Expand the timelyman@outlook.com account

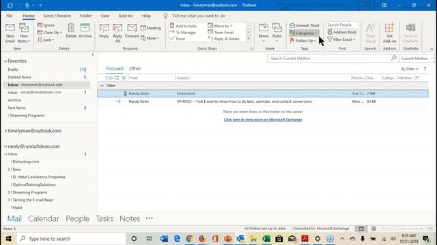click(x=5, y=131)
